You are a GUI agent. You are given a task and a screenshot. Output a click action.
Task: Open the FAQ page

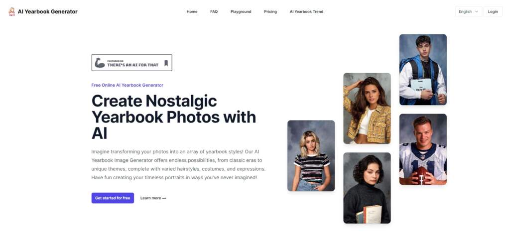[214, 12]
